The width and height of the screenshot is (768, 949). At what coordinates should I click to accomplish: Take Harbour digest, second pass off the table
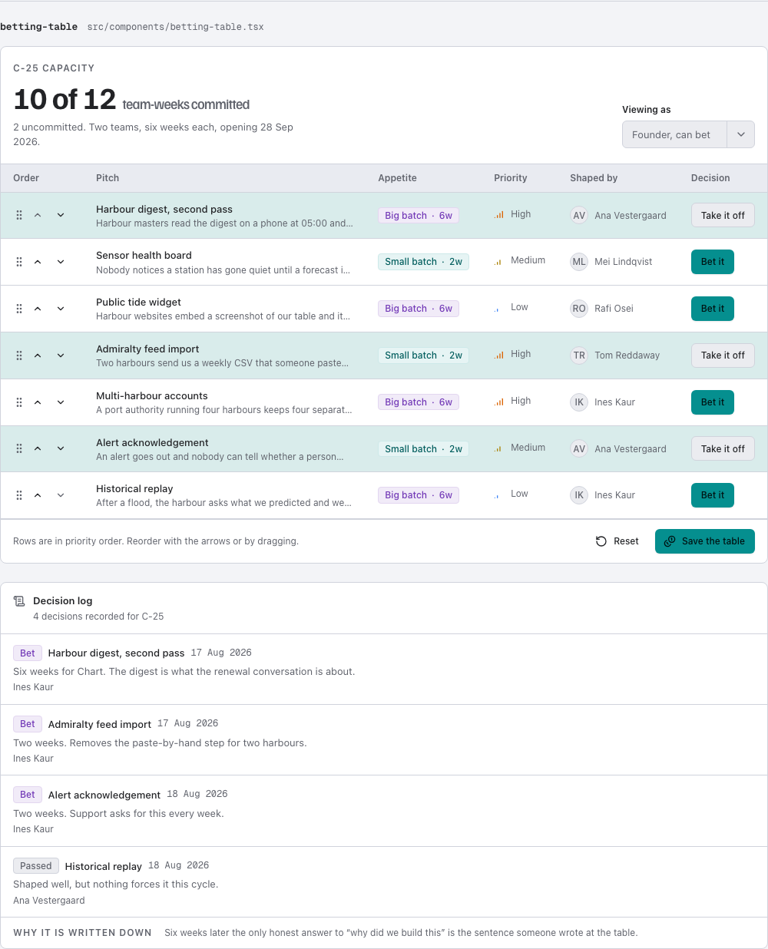723,216
